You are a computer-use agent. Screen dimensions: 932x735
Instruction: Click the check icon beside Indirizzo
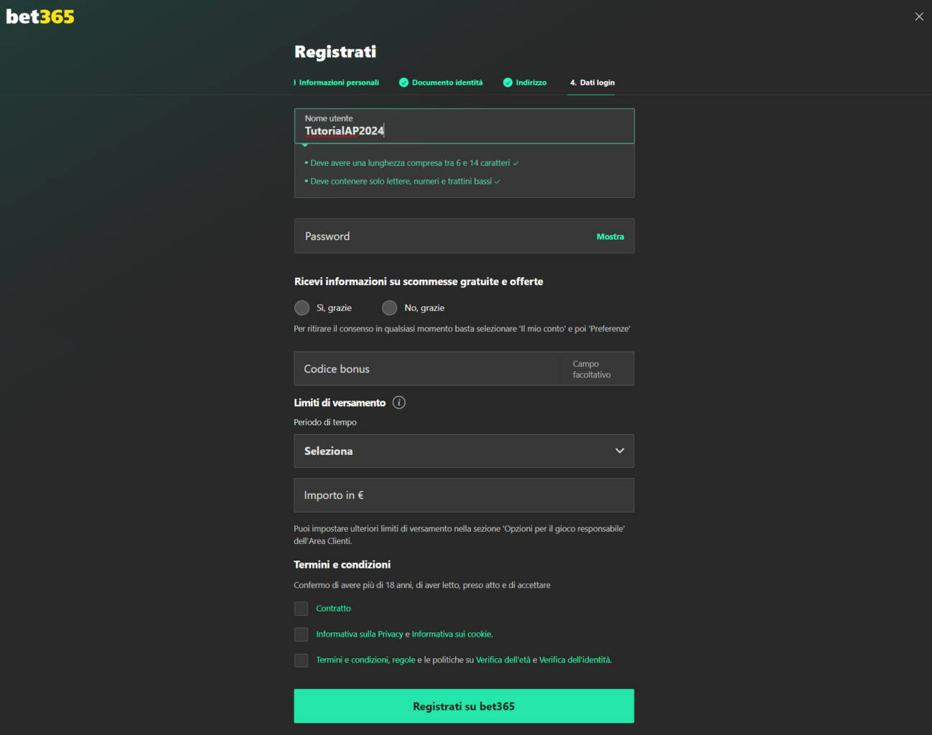pos(508,83)
